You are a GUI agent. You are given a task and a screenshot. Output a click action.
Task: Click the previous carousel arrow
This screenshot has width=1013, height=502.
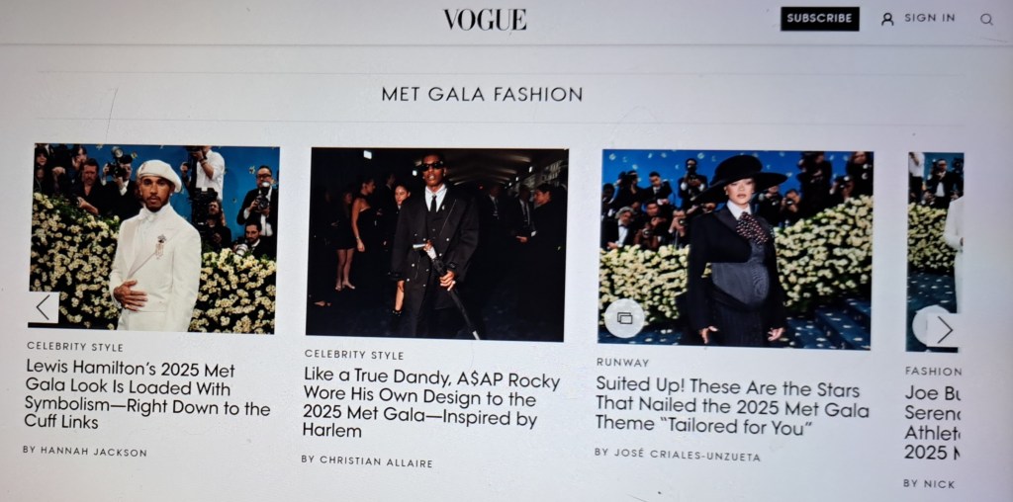pyautogui.click(x=44, y=307)
